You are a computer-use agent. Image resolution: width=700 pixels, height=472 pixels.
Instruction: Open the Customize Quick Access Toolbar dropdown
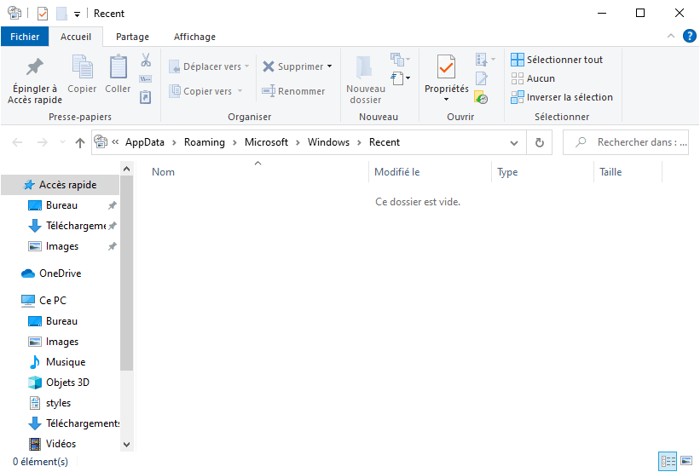coord(77,14)
